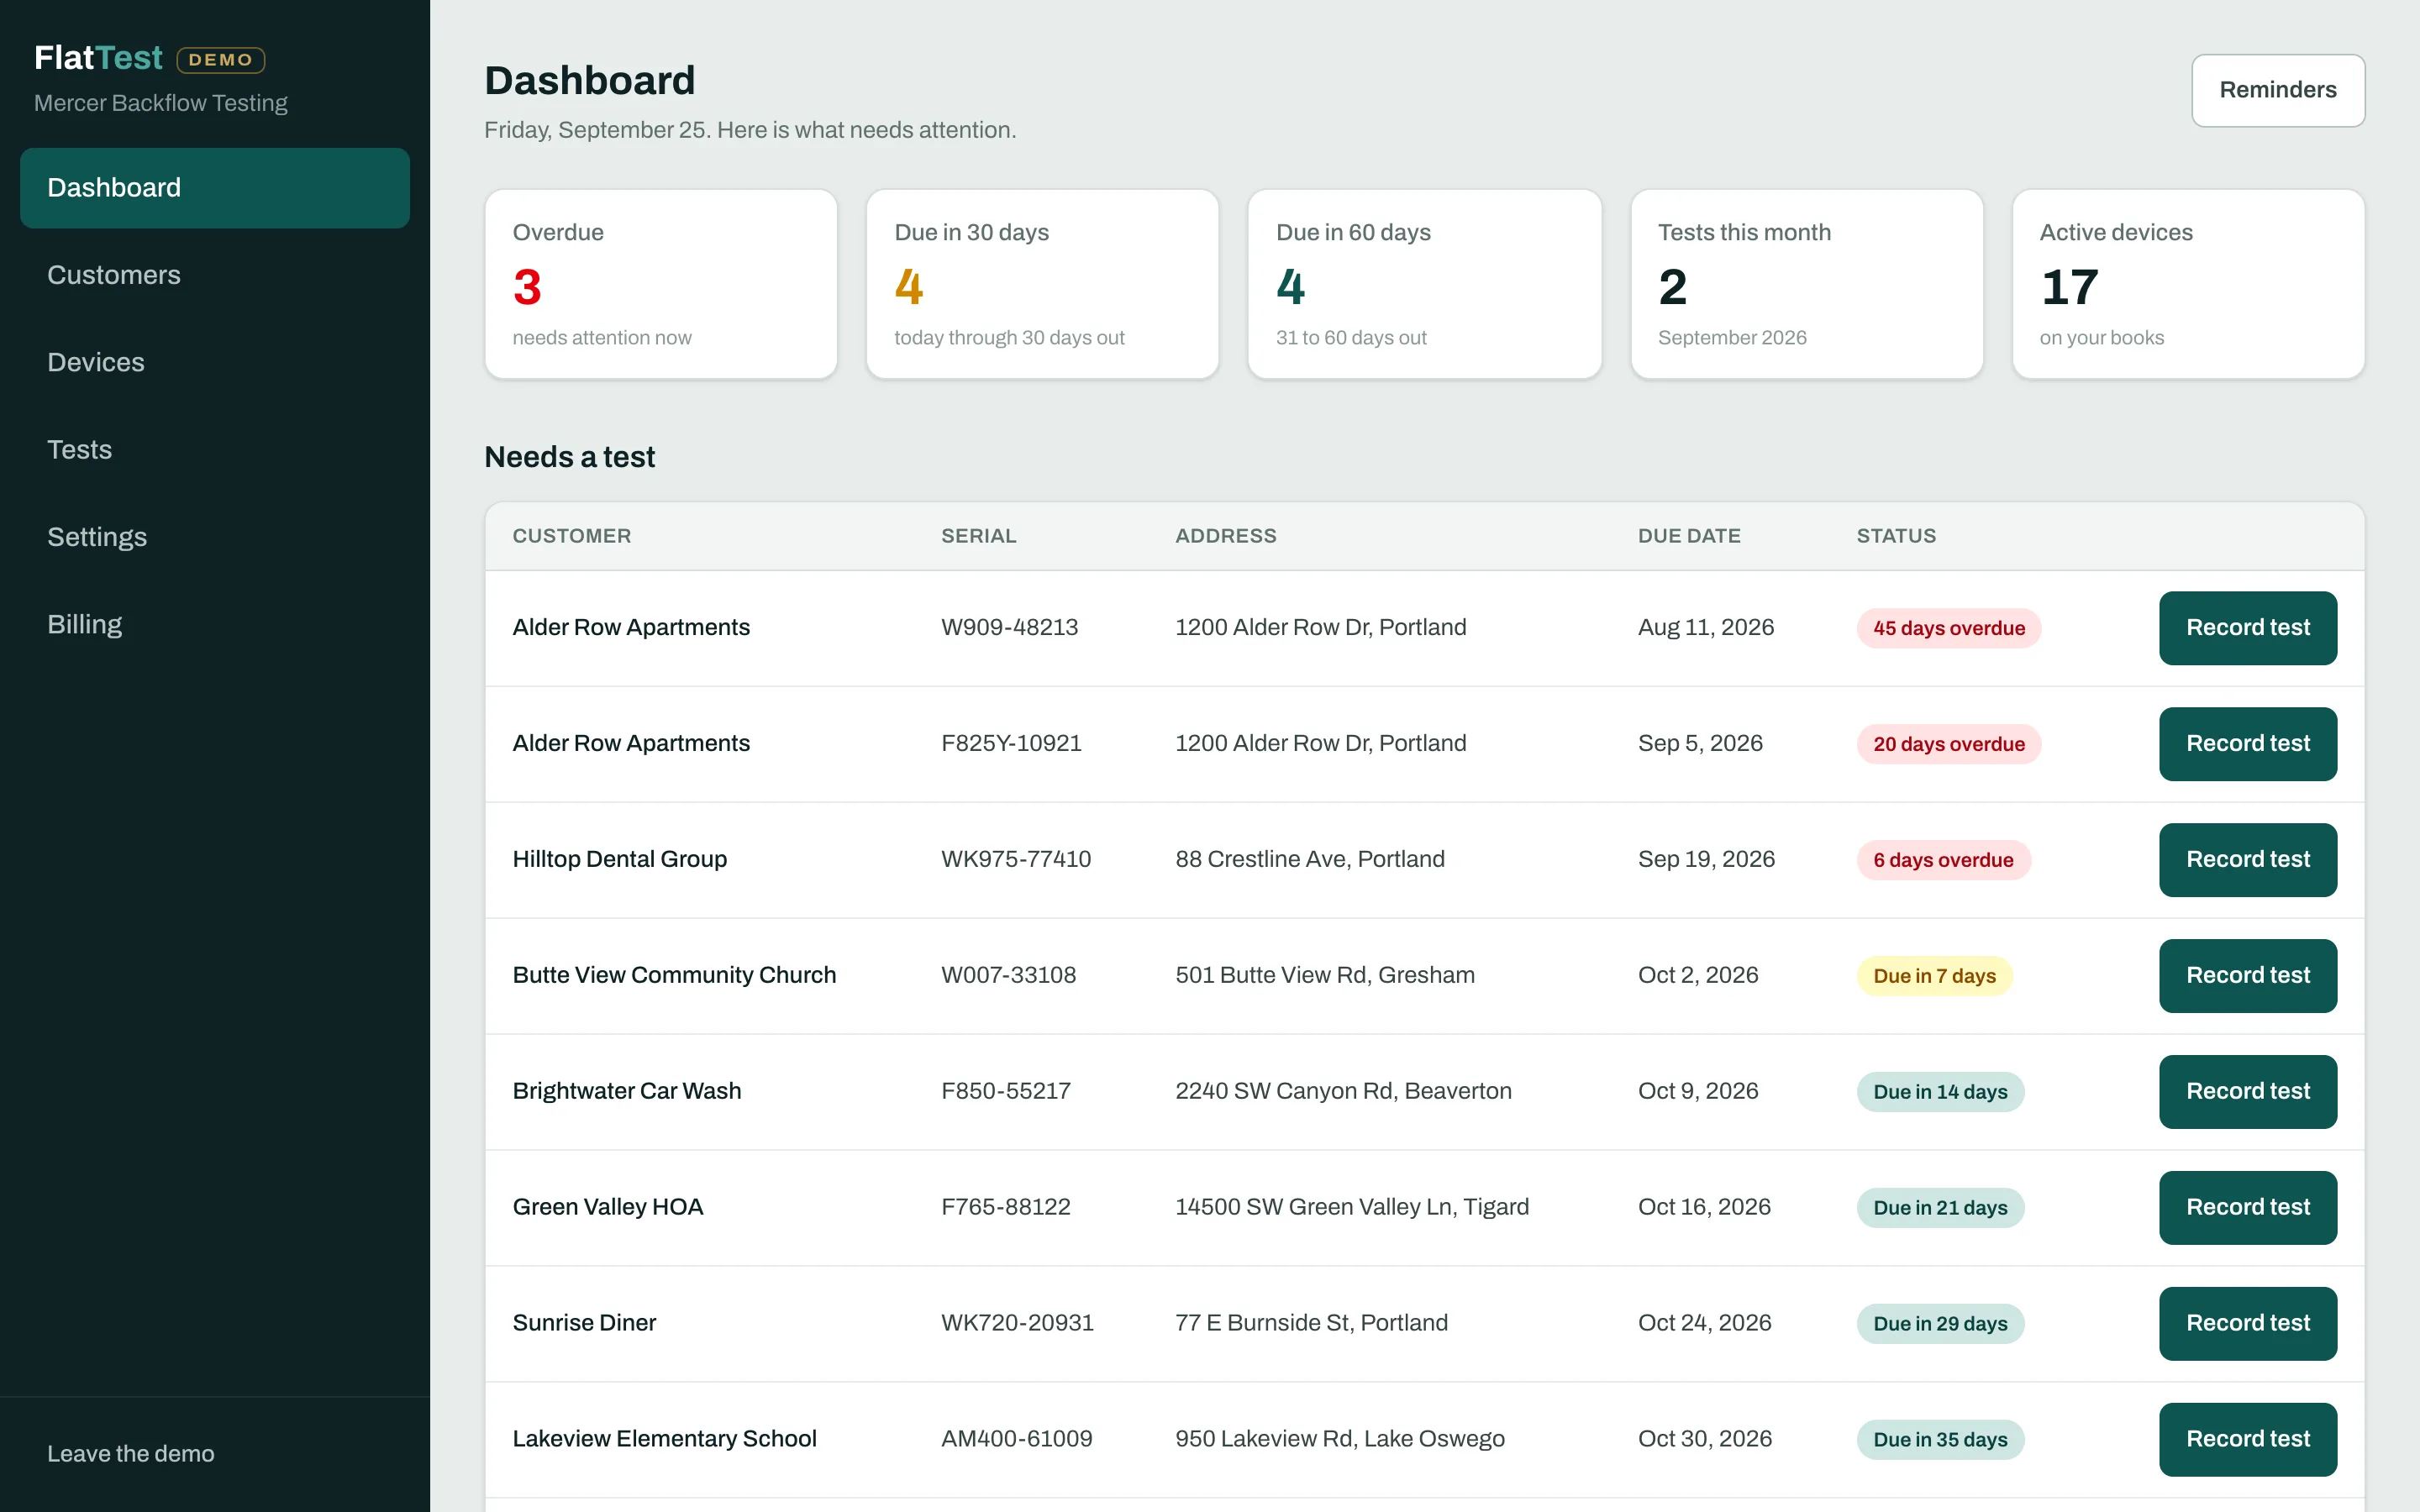Record test for Green Valley HOA
This screenshot has height=1512, width=2420.
click(2247, 1208)
